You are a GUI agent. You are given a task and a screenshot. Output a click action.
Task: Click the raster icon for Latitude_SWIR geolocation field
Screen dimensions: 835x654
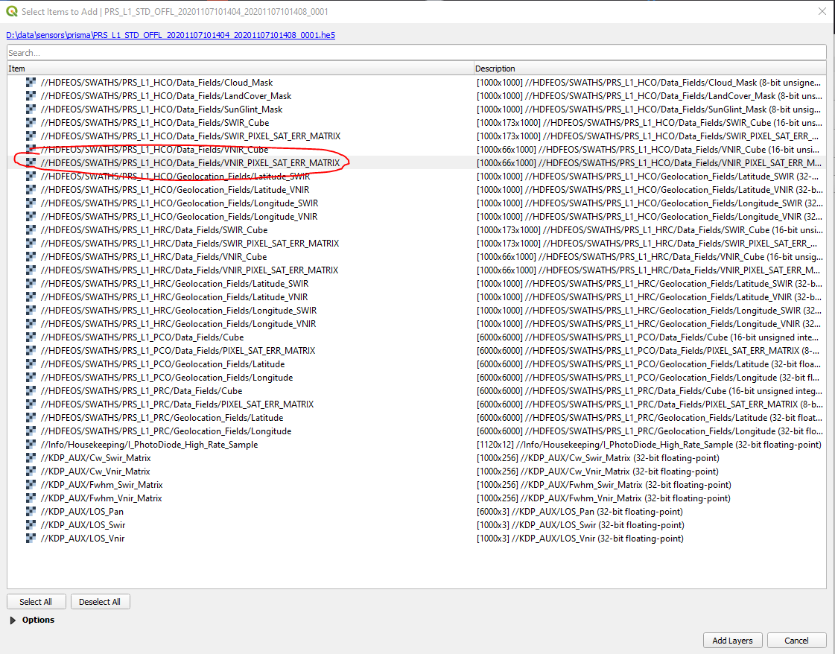pos(29,176)
